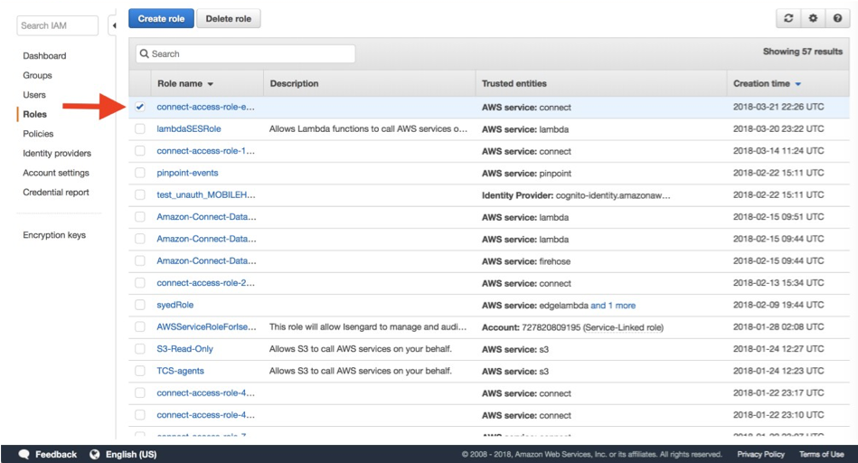Image resolution: width=858 pixels, height=463 pixels.
Task: Click the 'Allows Lambda functions to call AWS services' description
Action: pyautogui.click(x=368, y=129)
